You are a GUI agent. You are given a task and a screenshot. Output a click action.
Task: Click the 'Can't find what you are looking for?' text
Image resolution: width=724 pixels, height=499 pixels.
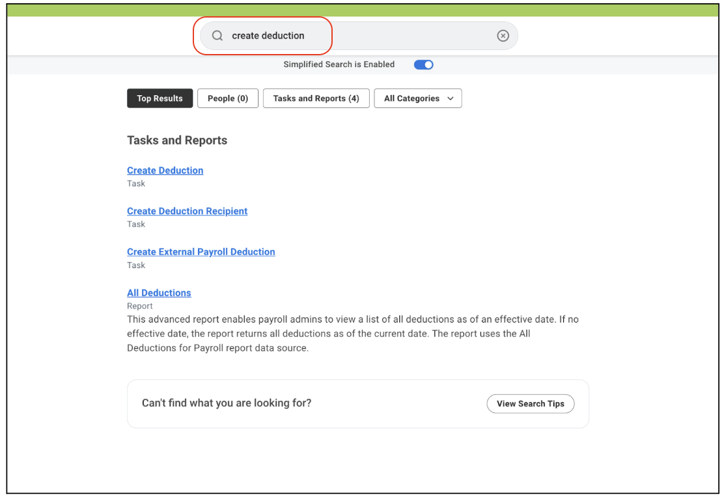pyautogui.click(x=227, y=403)
